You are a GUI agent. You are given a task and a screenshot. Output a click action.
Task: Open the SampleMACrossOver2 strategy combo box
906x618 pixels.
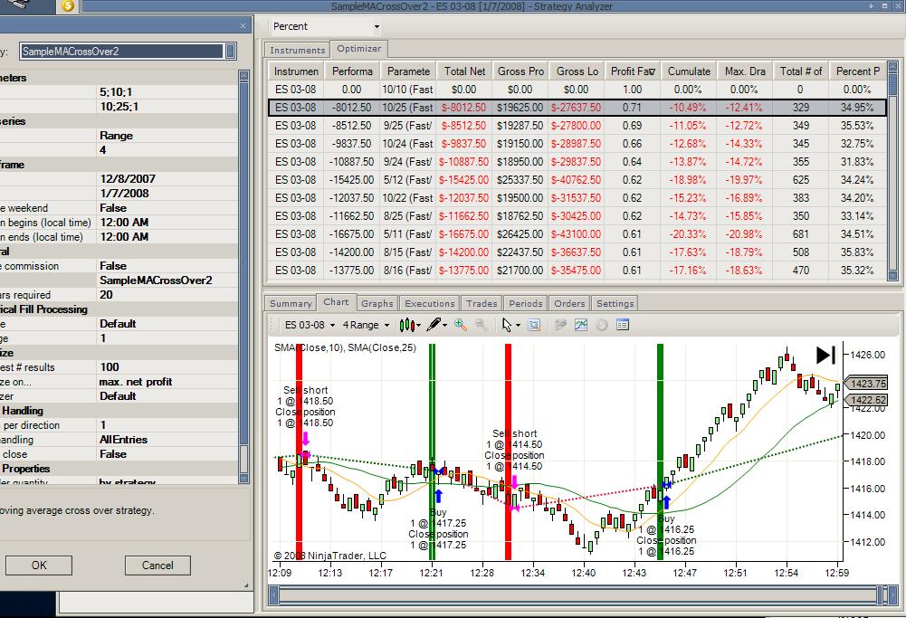pyautogui.click(x=128, y=52)
